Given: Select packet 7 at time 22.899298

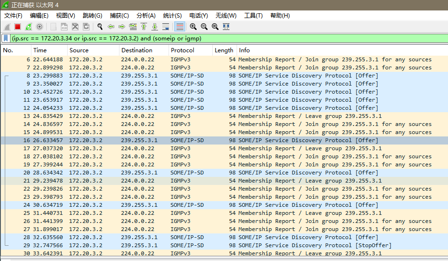Looking at the screenshot, I should click(224, 68).
